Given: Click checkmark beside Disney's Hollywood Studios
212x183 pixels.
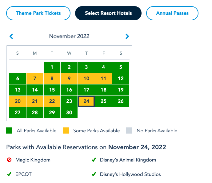Looking at the screenshot, I should pyautogui.click(x=94, y=174).
